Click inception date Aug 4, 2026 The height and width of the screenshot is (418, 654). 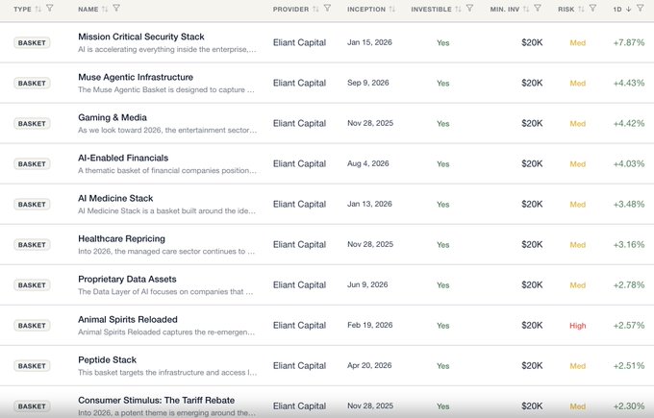367,163
